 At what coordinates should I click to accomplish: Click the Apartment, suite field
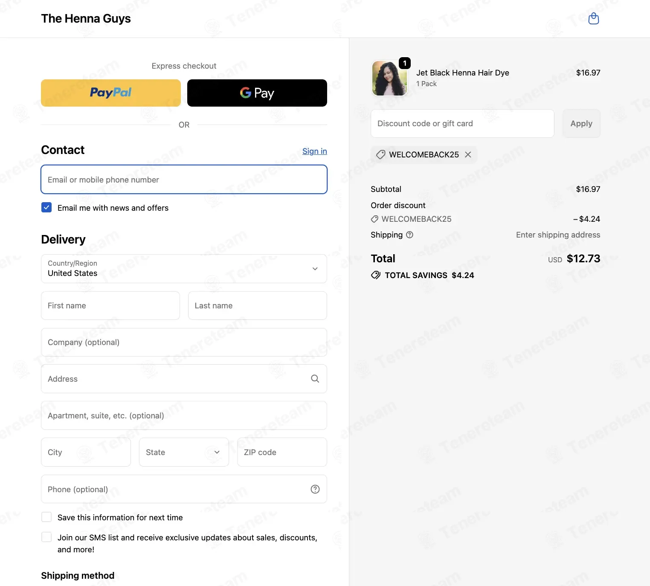[184, 415]
